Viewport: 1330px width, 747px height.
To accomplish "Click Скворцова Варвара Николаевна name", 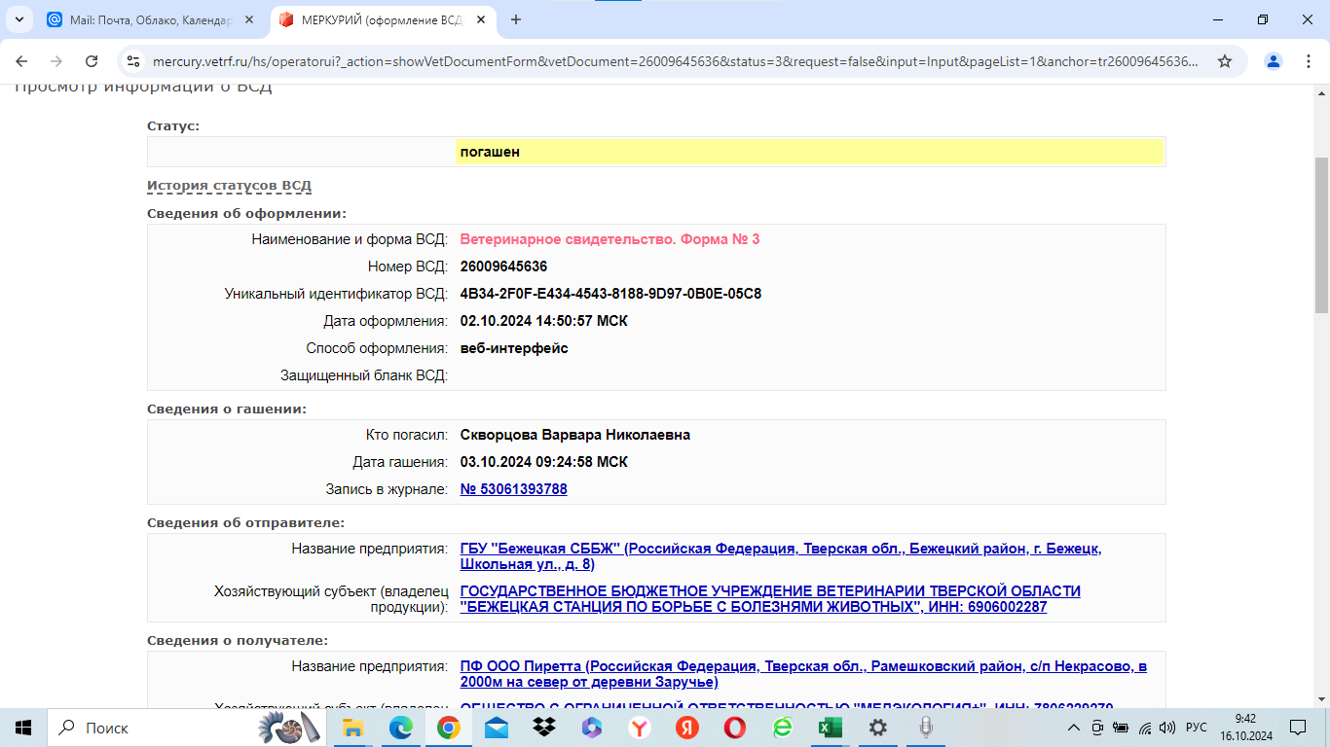I will [574, 435].
